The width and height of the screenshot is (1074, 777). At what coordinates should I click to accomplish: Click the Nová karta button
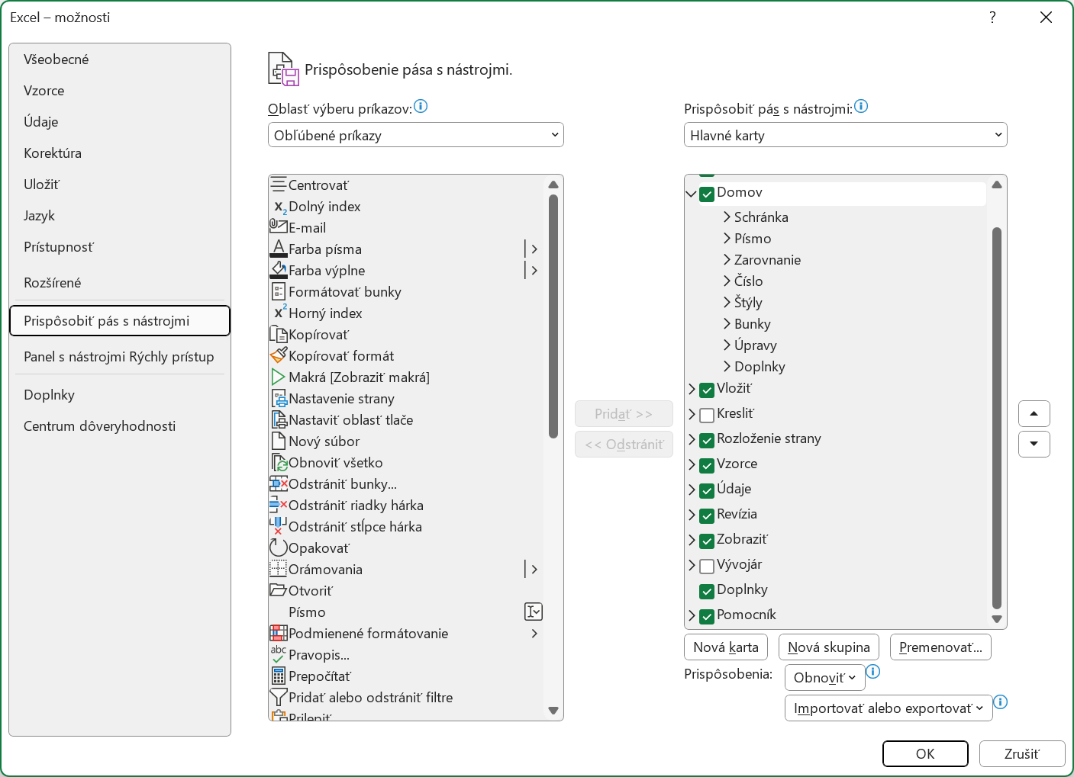tap(726, 647)
